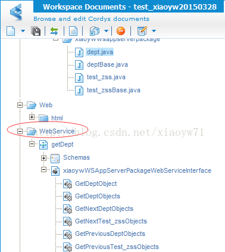Viewport: 225px width, 252px height.
Task: Select the GetPreviousDeptObjects operation
Action: pos(110,234)
